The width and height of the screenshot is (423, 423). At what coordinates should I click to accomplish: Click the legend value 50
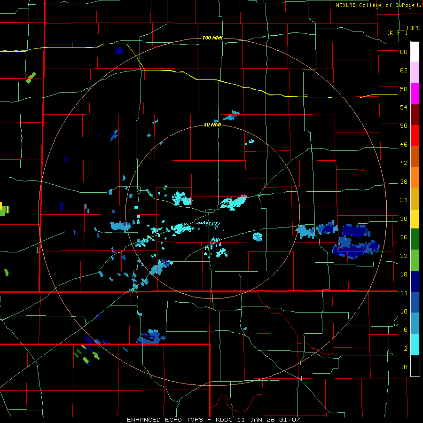click(404, 126)
